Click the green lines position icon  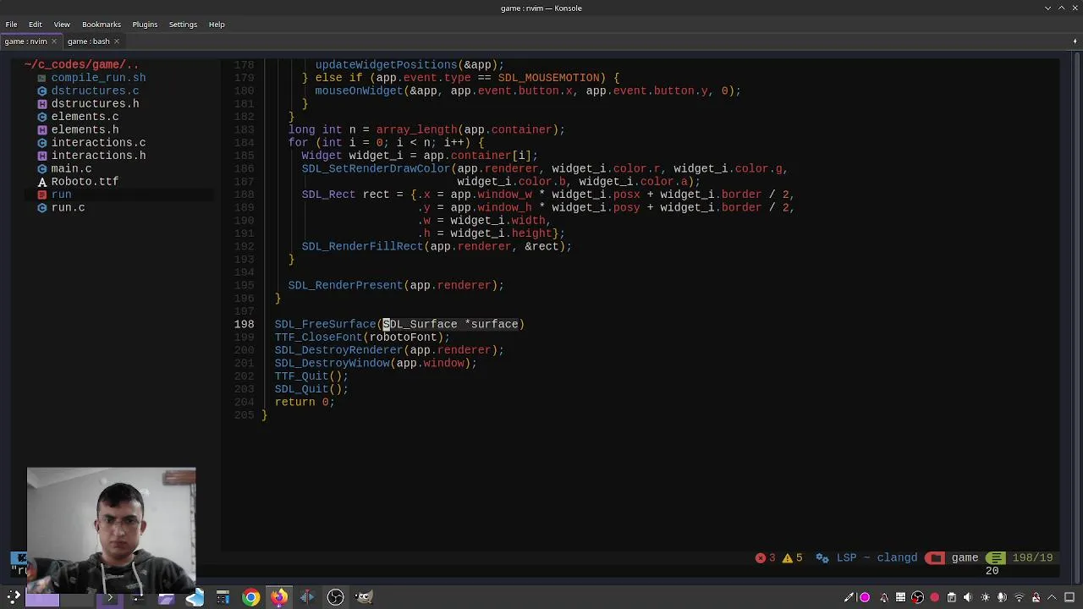click(997, 557)
